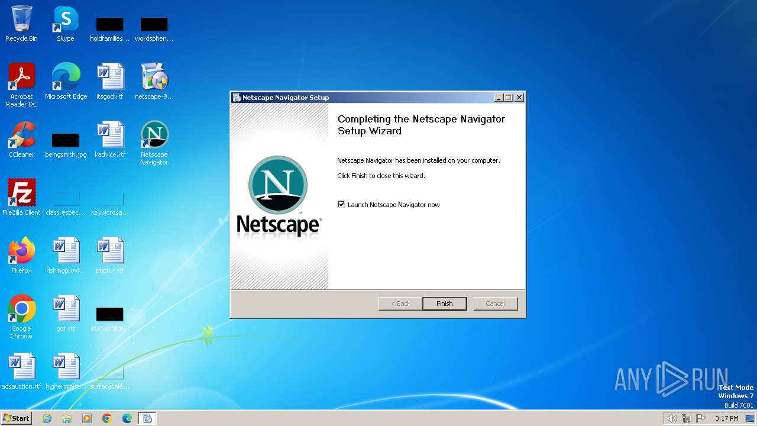Click the disabled Back button
757x426 pixels.
[400, 304]
